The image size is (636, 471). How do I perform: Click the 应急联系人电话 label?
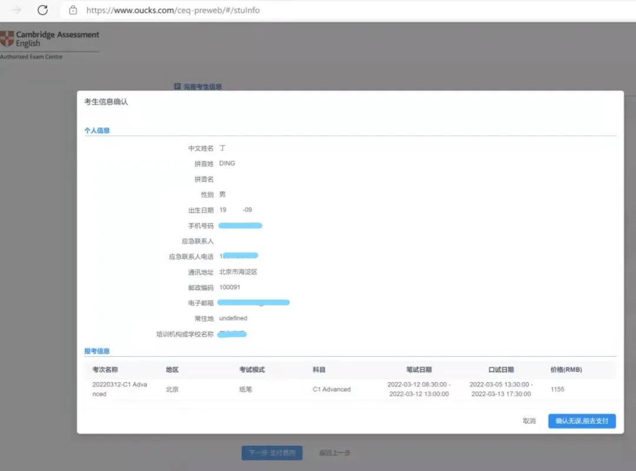[191, 256]
